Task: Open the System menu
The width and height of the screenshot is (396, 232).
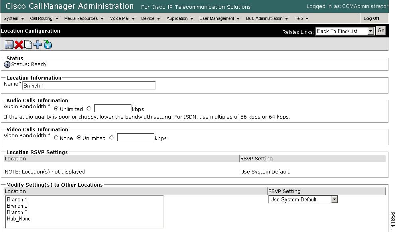Action: tap(14, 18)
